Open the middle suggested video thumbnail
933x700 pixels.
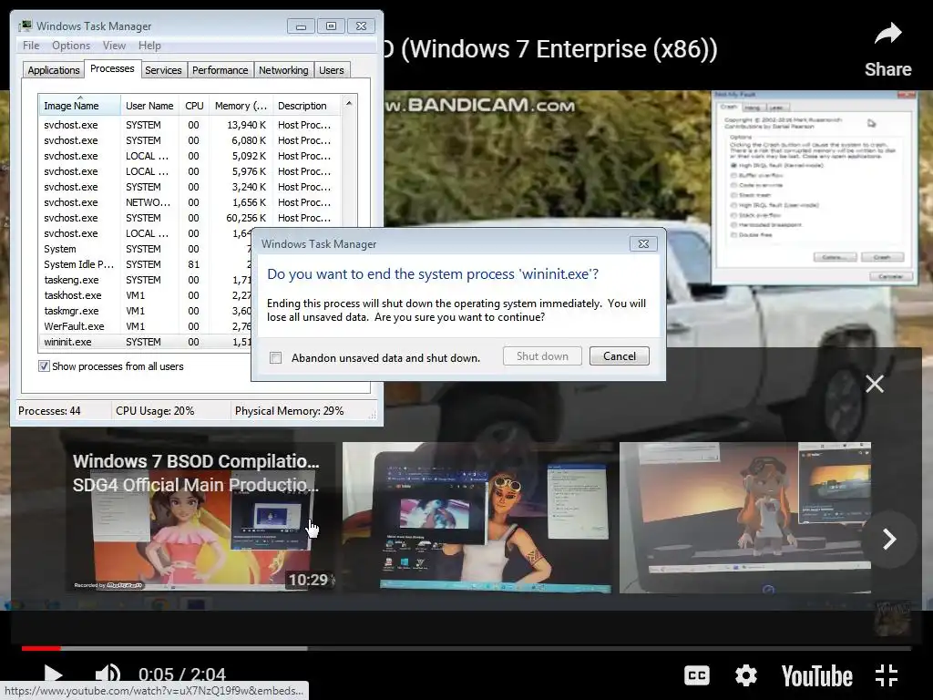[477, 518]
